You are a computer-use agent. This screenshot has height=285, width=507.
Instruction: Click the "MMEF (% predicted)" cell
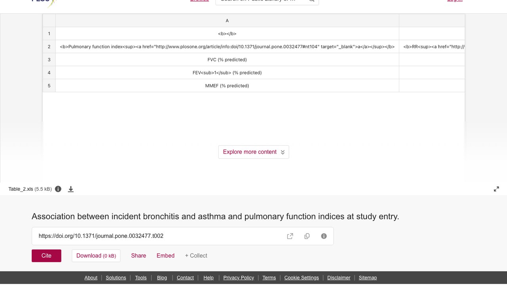pos(227,86)
